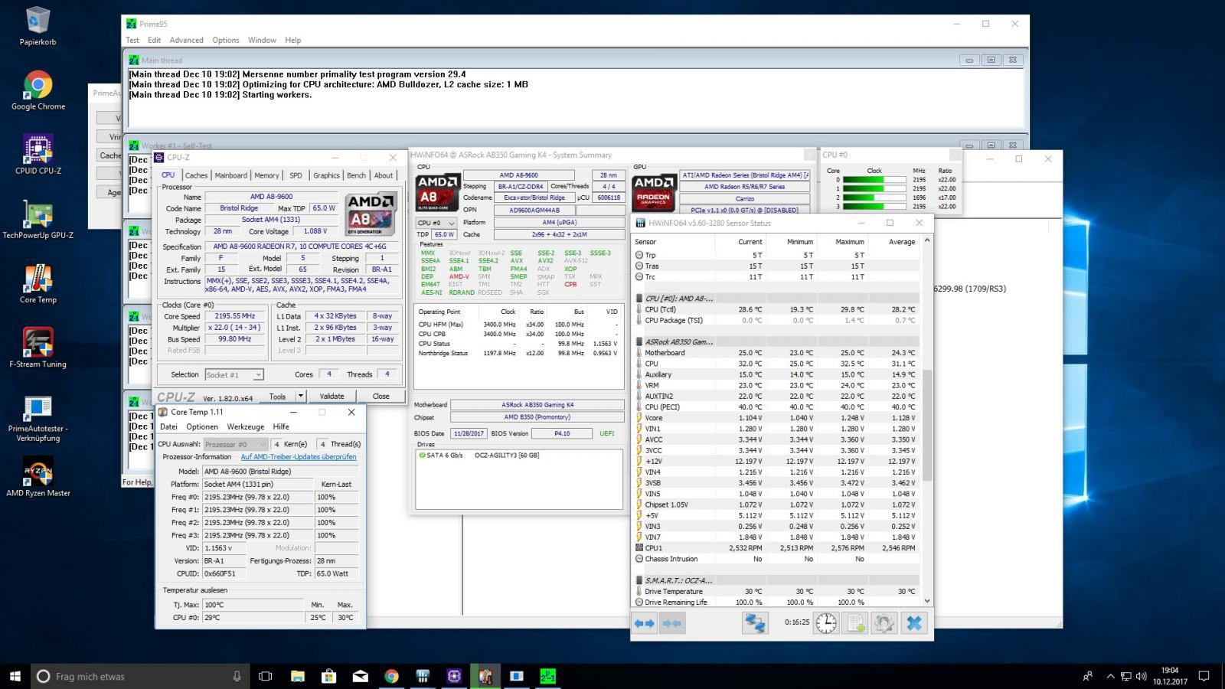This screenshot has width=1225, height=689.
Task: Open the Datei menu in Core Temp
Action: (168, 427)
